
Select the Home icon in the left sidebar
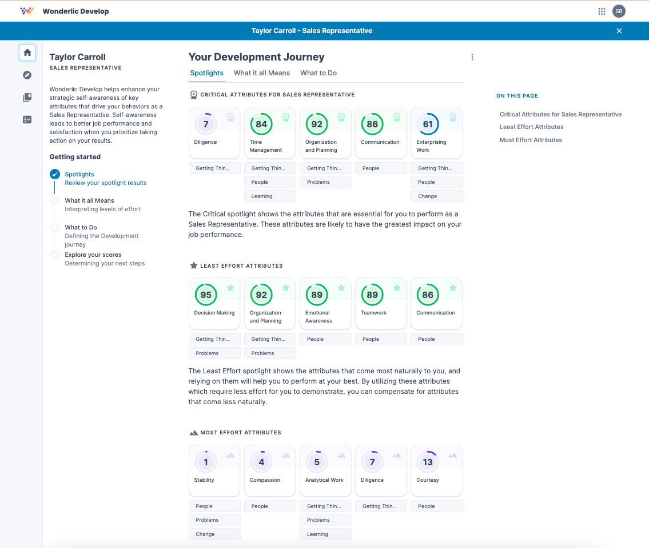pyautogui.click(x=27, y=52)
